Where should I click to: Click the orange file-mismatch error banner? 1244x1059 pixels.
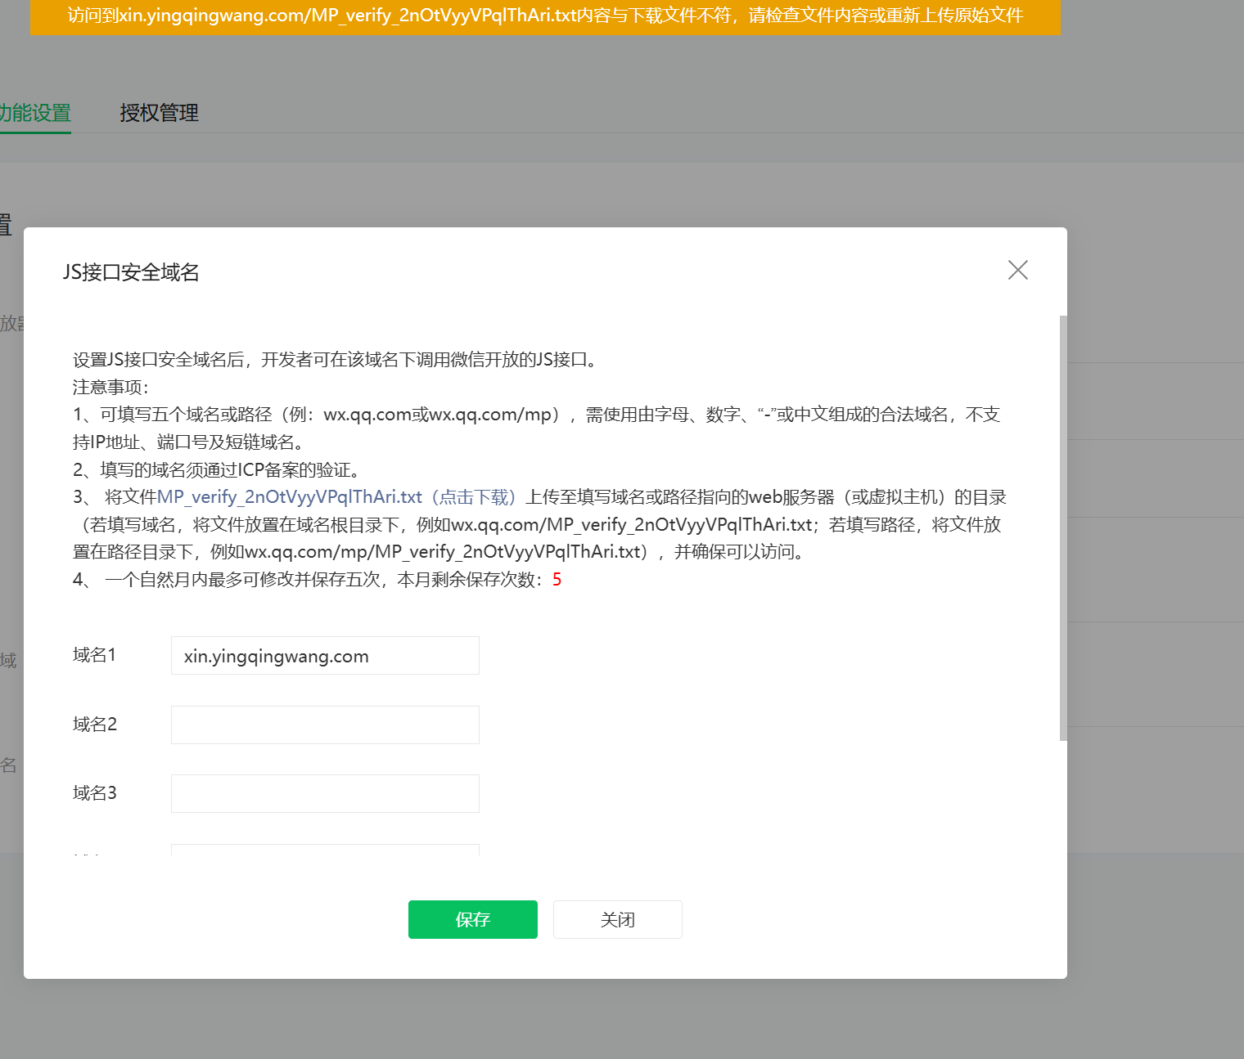pyautogui.click(x=545, y=16)
